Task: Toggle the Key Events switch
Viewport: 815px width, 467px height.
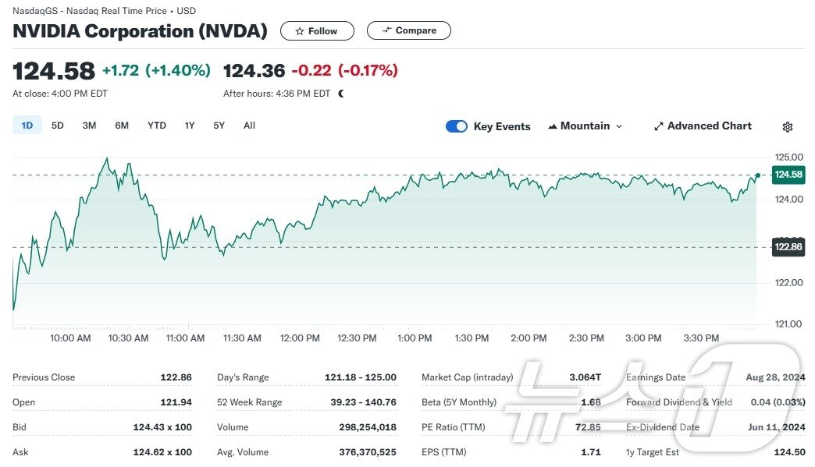Action: pos(457,126)
